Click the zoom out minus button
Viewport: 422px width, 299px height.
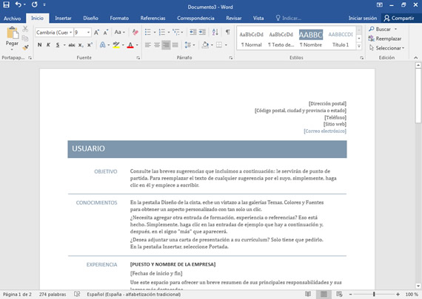[350, 295]
